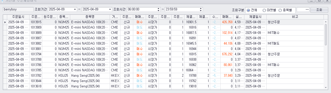Increase the 06:00:00 start time spinner
Screen dimensions: 331x93
[159, 8]
